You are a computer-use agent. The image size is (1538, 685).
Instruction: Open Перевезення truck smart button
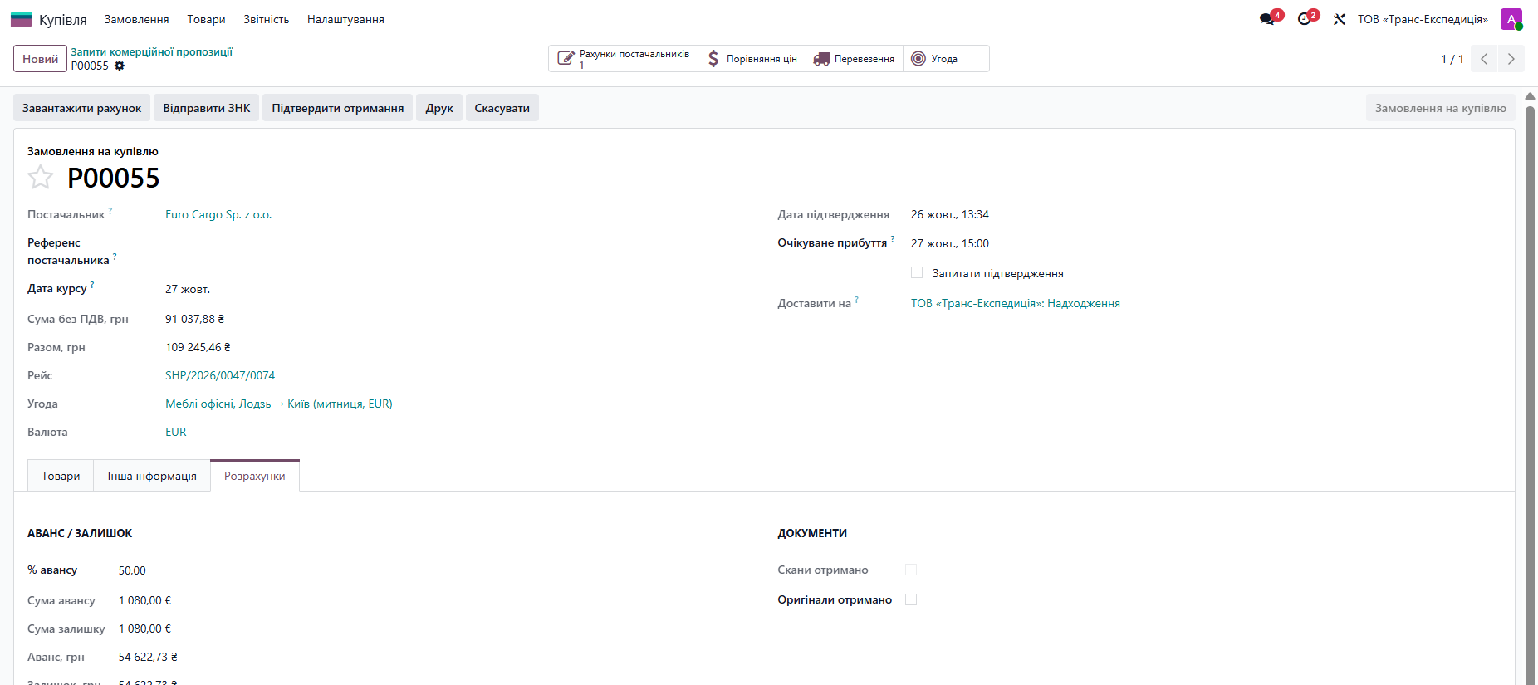pyautogui.click(x=855, y=59)
